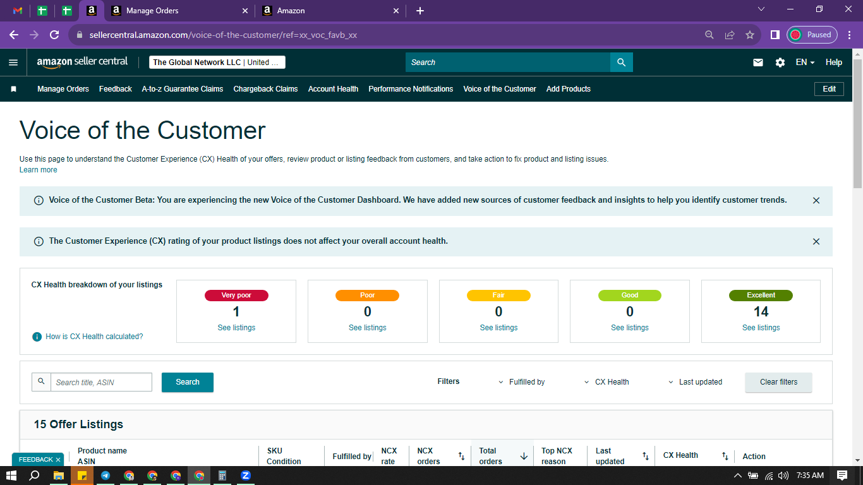Reload the page with browser refresh icon
Image resolution: width=863 pixels, height=485 pixels.
click(54, 35)
